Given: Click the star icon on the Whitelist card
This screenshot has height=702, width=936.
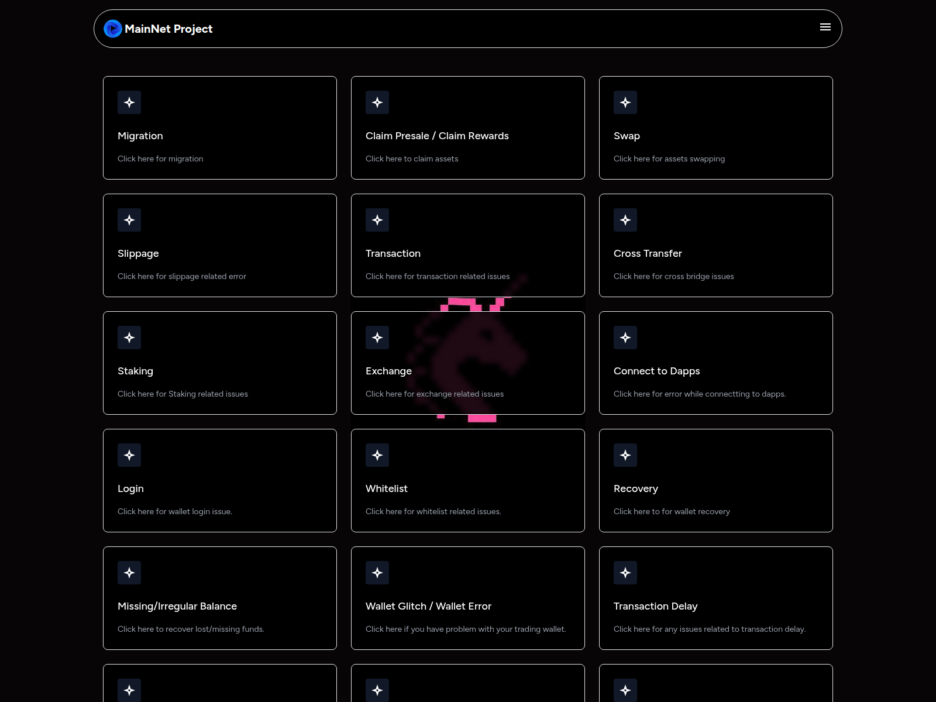Looking at the screenshot, I should point(377,455).
